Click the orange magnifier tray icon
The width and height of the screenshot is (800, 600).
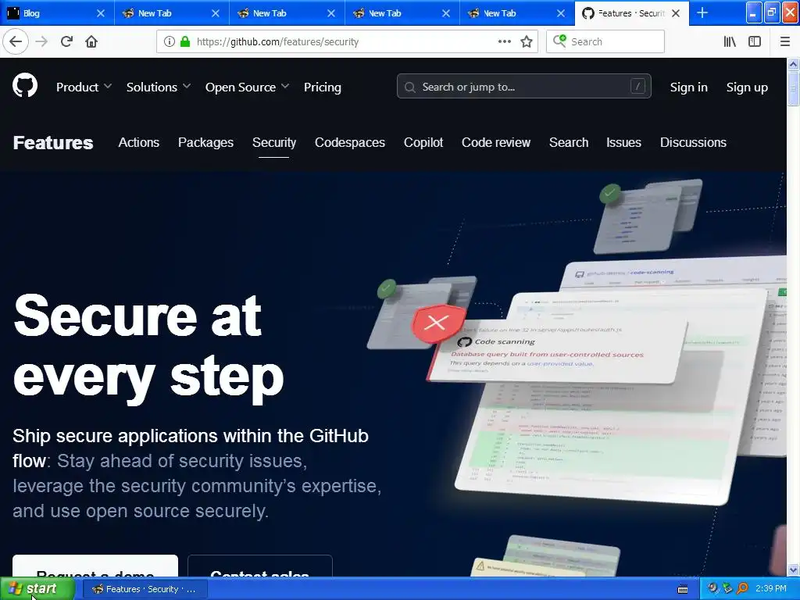click(742, 588)
